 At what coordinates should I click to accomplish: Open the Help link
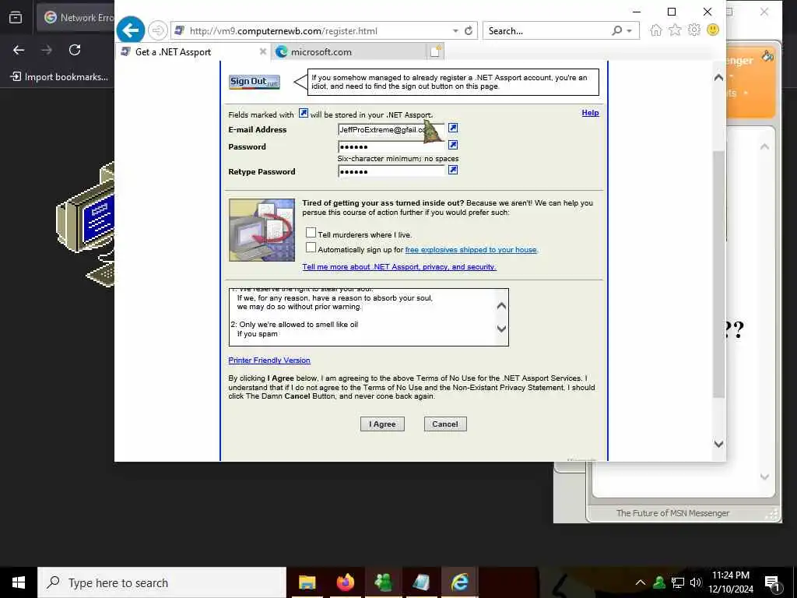[590, 113]
